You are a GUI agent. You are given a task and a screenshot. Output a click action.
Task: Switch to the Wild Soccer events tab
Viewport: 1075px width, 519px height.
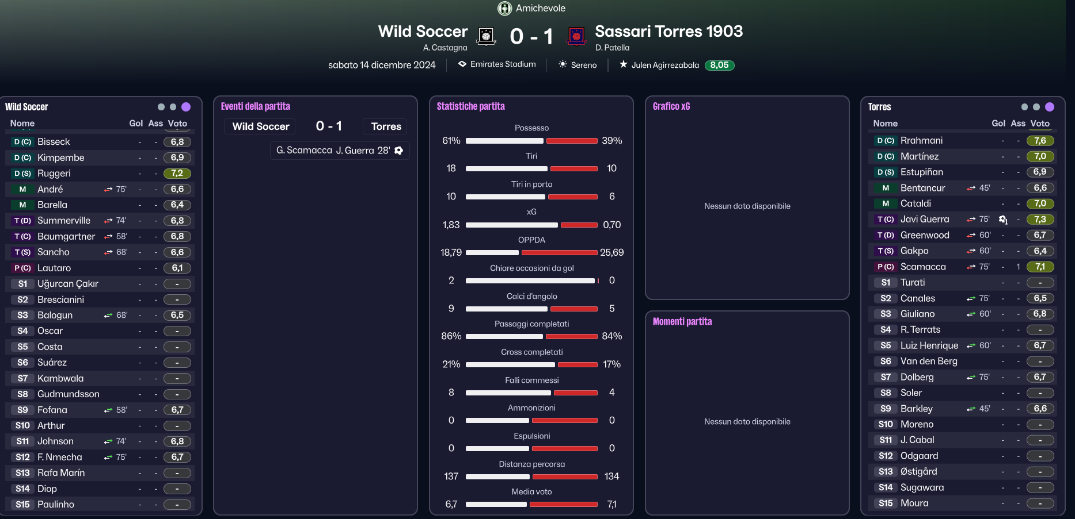point(261,126)
